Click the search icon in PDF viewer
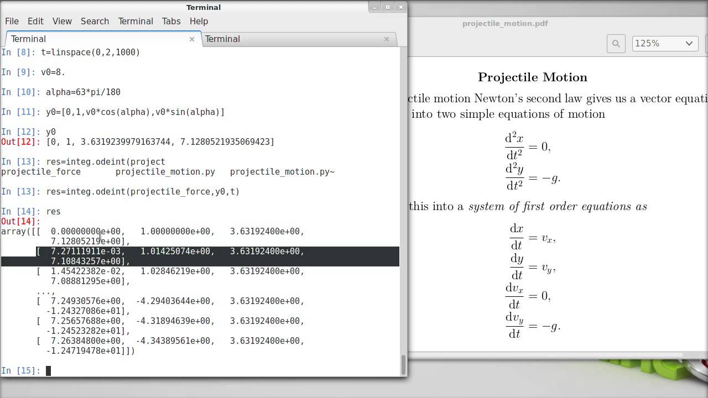Screen dimensions: 708x398 [x=616, y=44]
